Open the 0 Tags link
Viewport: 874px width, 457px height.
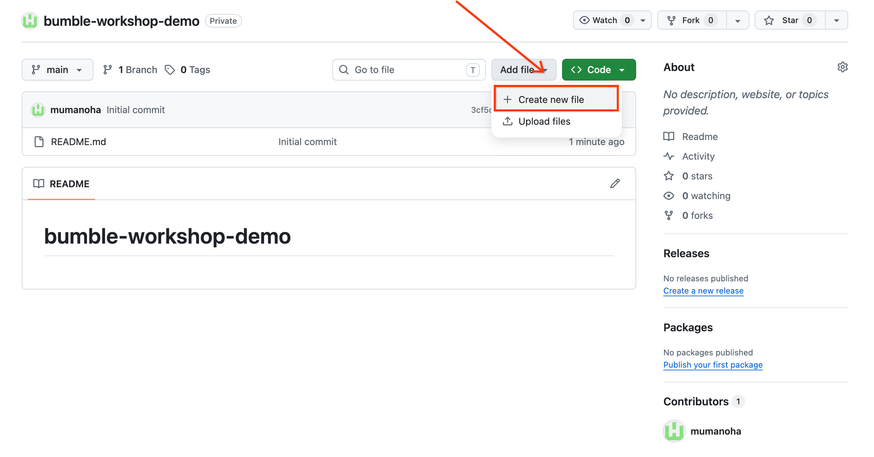pos(187,70)
